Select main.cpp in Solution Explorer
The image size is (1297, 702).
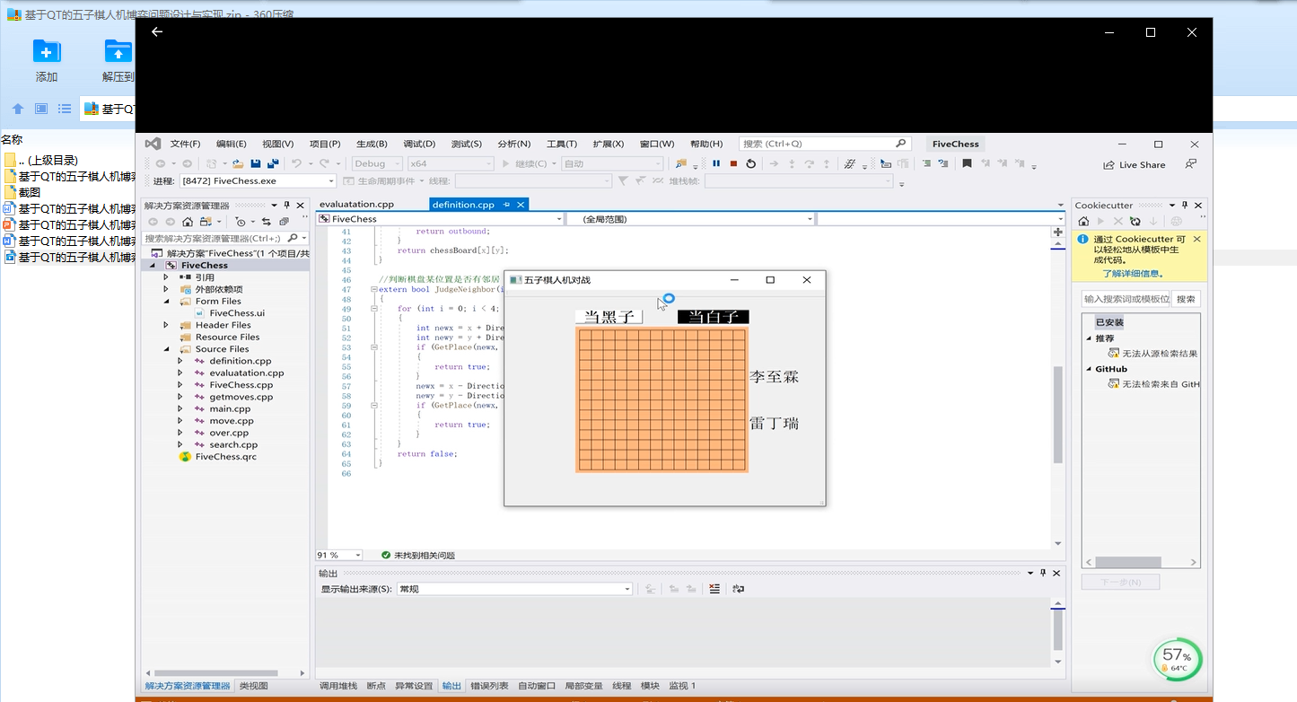230,408
